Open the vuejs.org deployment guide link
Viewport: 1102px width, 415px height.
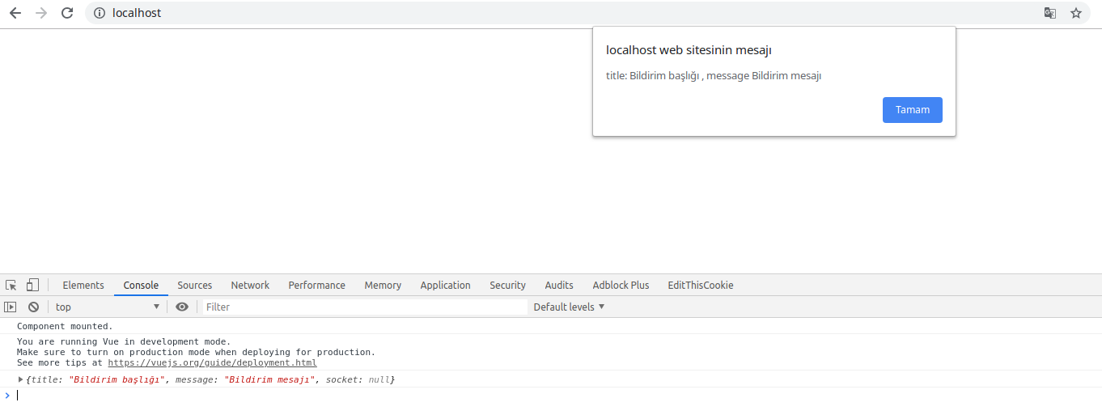tap(212, 362)
